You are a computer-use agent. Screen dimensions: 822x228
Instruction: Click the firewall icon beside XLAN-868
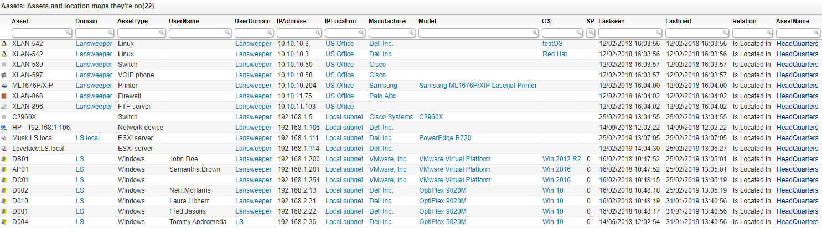[x=4, y=96]
